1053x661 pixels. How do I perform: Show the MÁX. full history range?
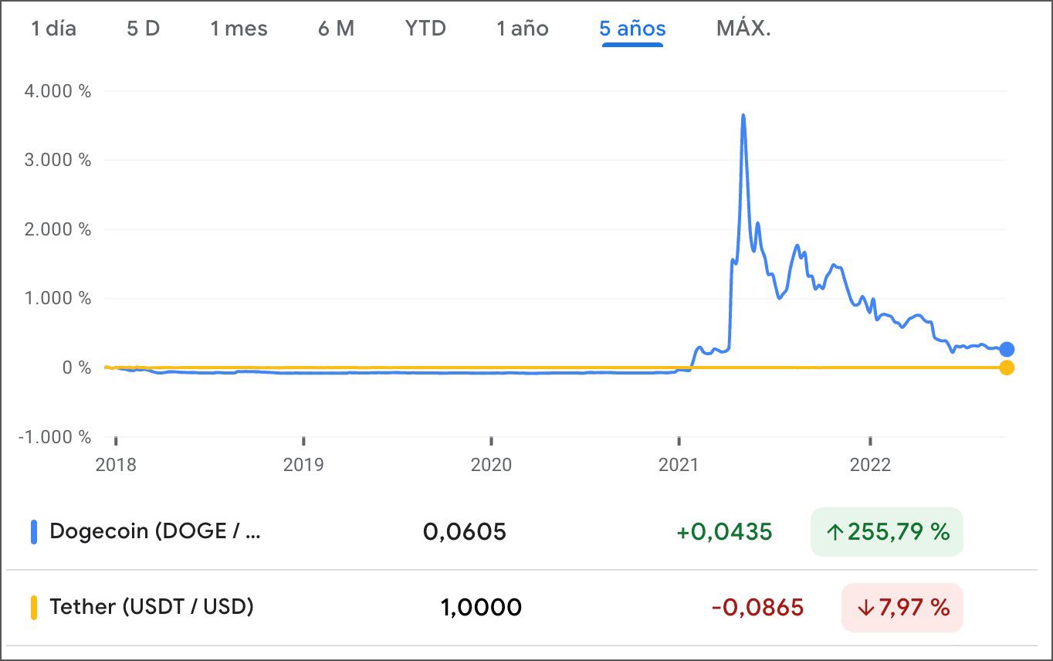pyautogui.click(x=743, y=29)
